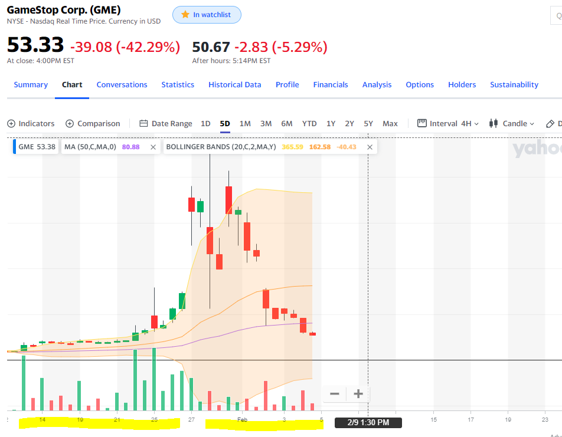Viewport: 562px width, 437px height.
Task: Click the -40.43 lower band value
Action: pos(347,147)
